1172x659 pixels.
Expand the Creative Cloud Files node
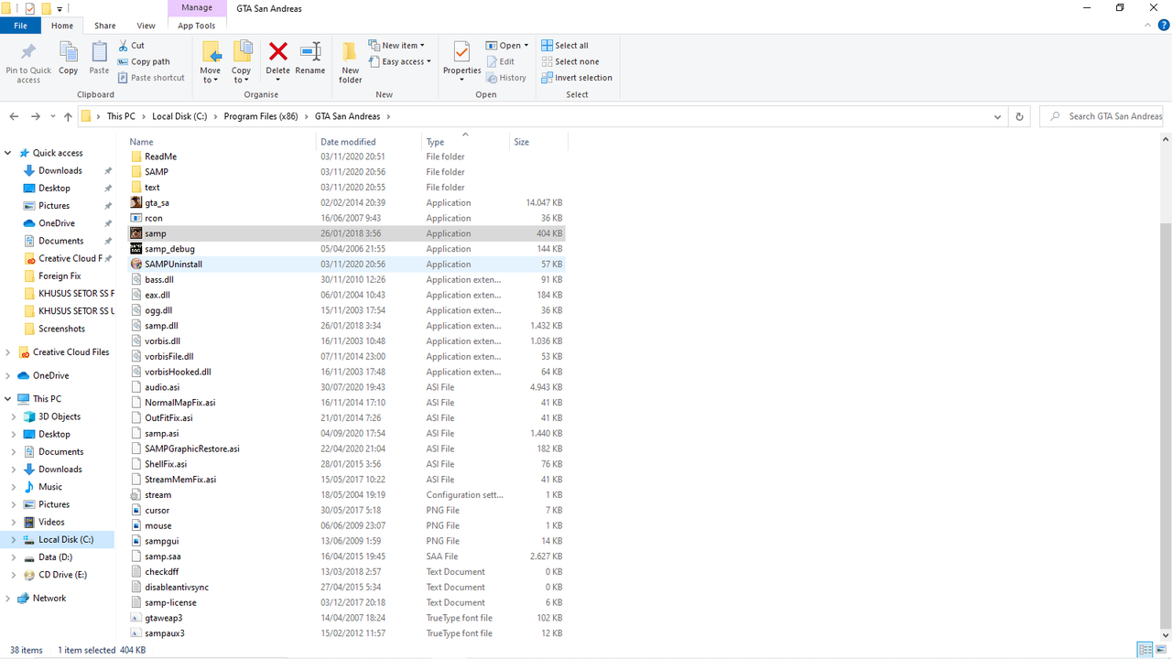9,352
